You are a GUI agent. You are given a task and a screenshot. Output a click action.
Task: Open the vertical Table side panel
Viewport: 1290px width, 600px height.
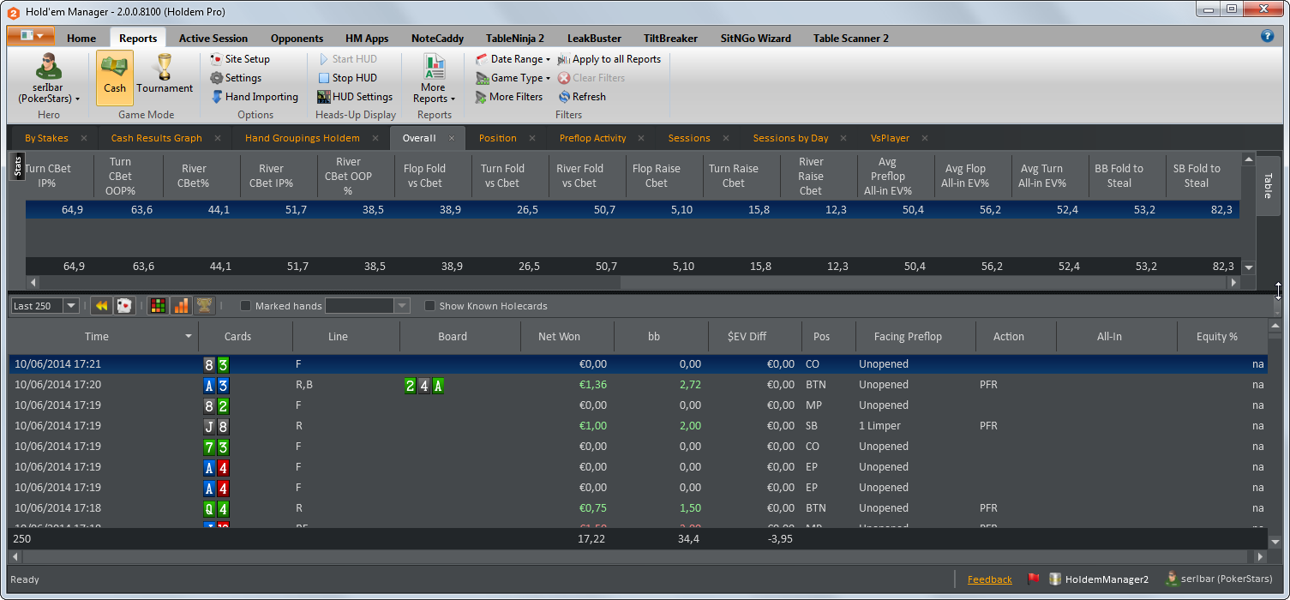point(1269,184)
